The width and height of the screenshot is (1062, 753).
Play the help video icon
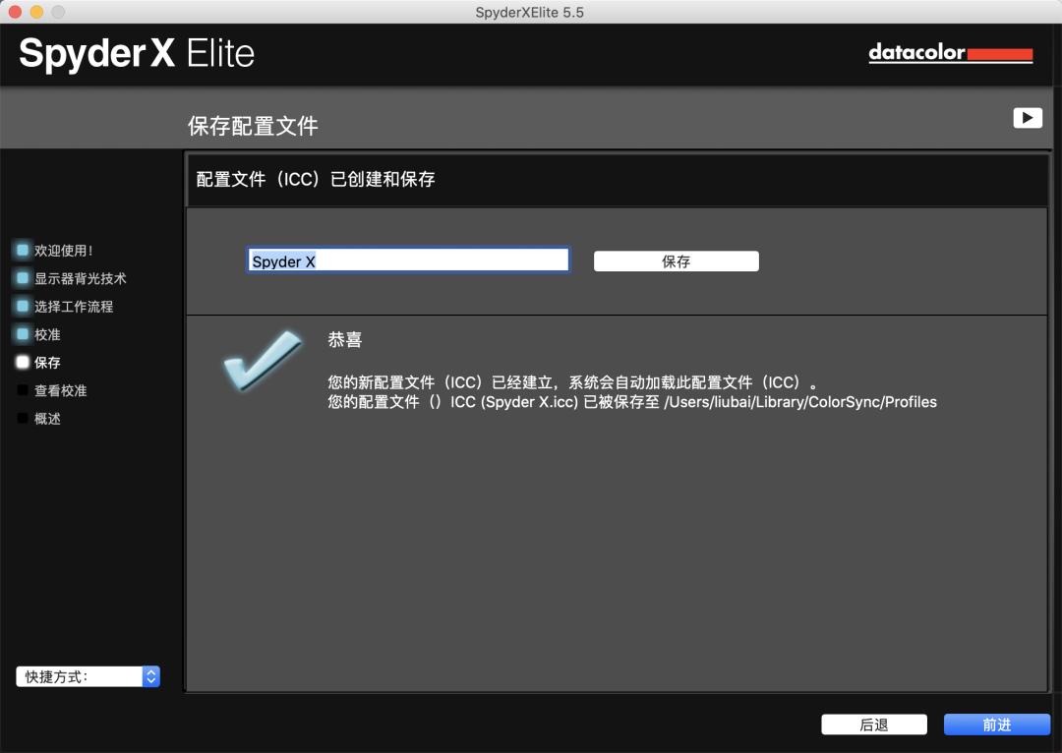click(1028, 119)
